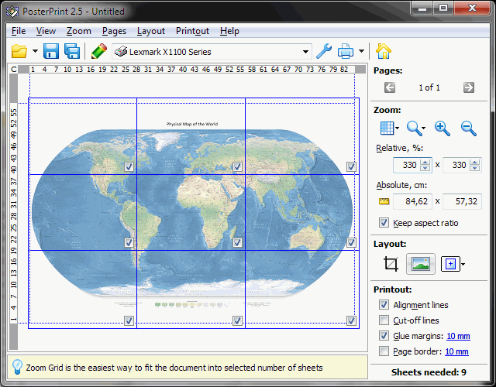Click the Zoom Out magnifier icon
The image size is (496, 387).
[469, 128]
